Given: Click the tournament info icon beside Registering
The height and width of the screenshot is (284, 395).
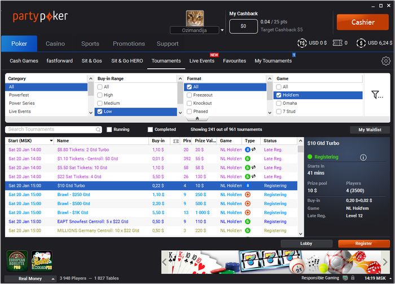Looking at the screenshot, I should [363, 157].
